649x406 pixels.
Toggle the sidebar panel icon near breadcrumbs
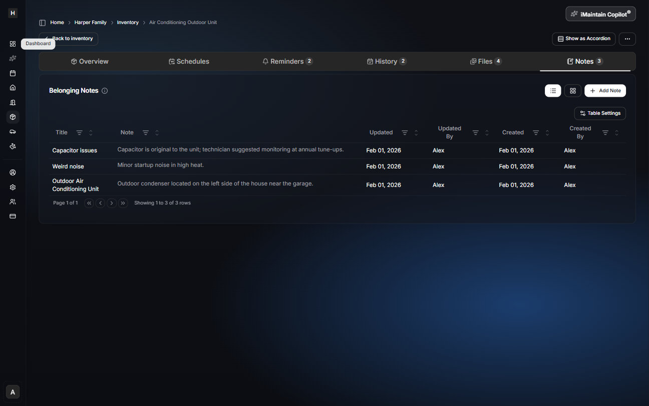tap(43, 23)
